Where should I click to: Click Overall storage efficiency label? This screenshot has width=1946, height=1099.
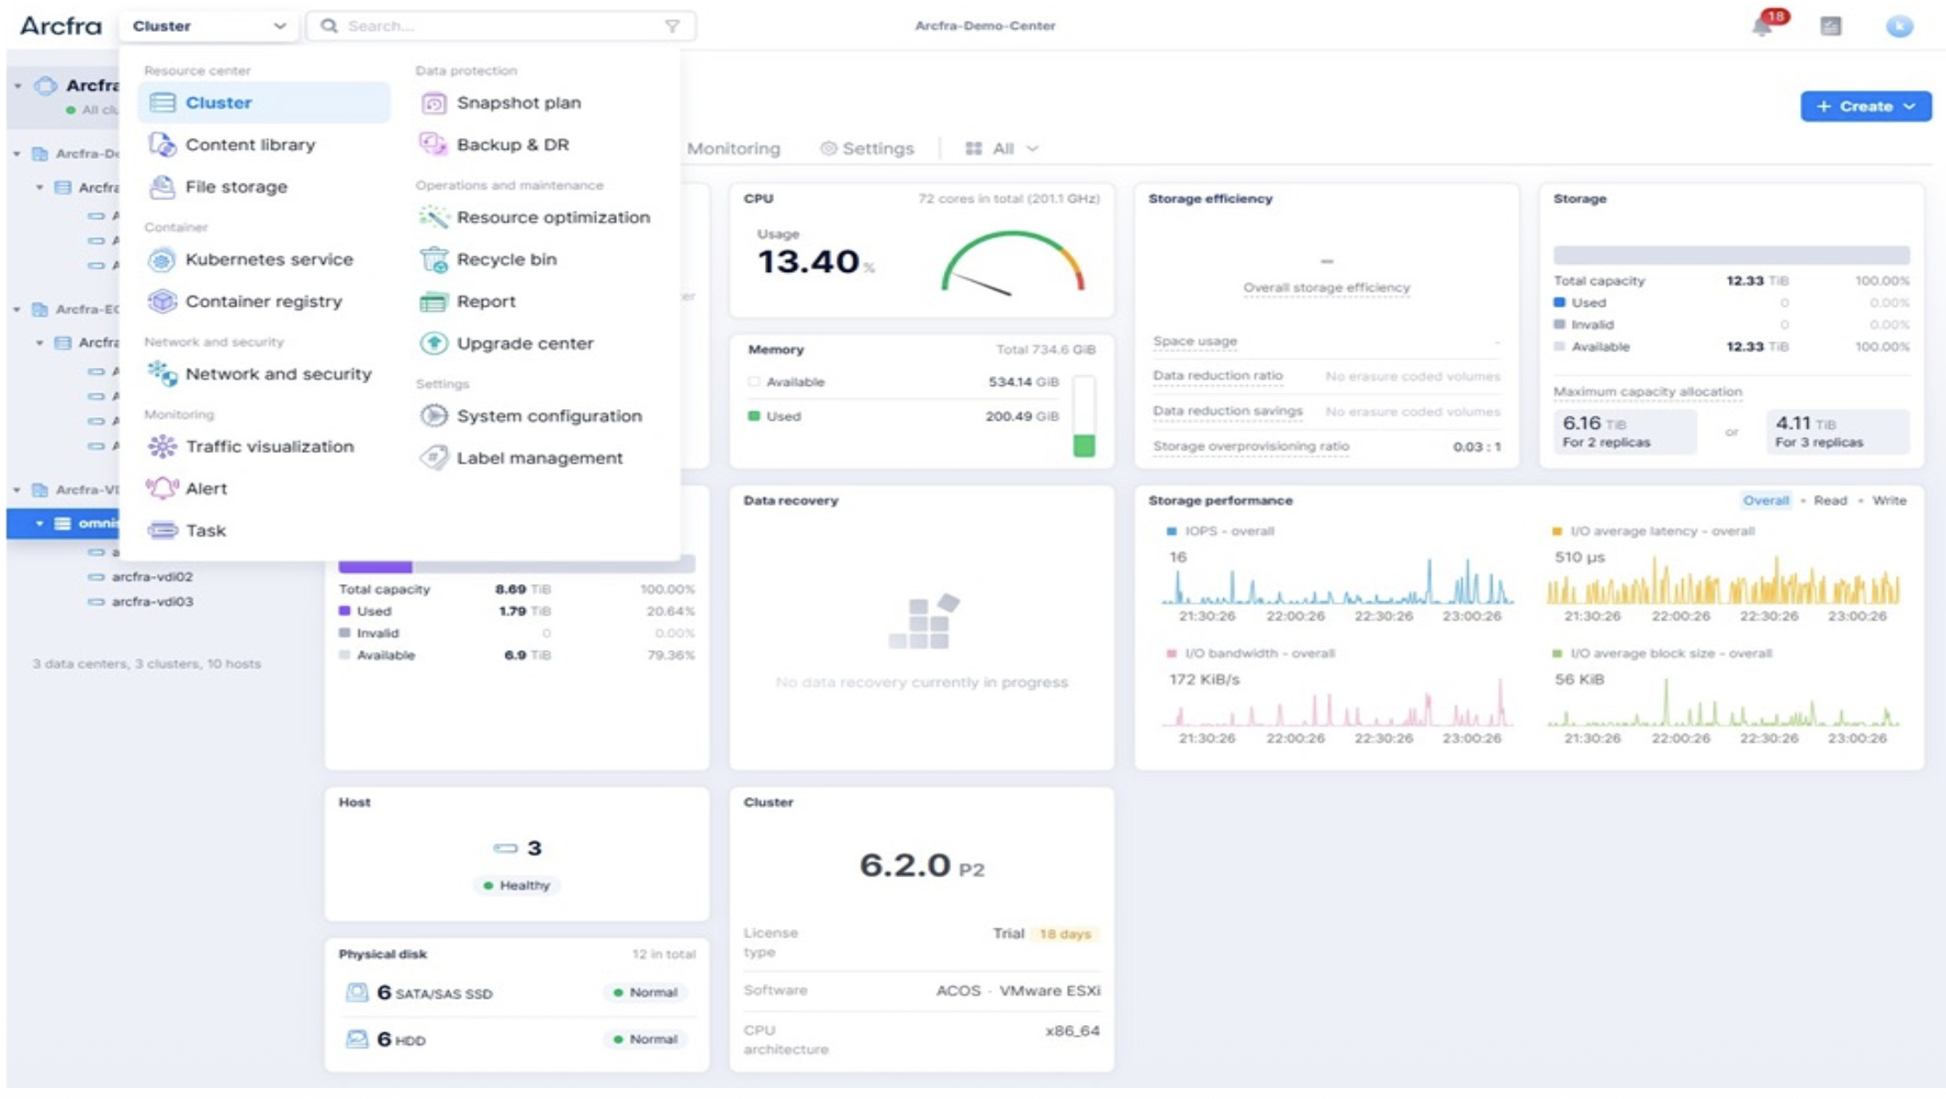(x=1326, y=288)
